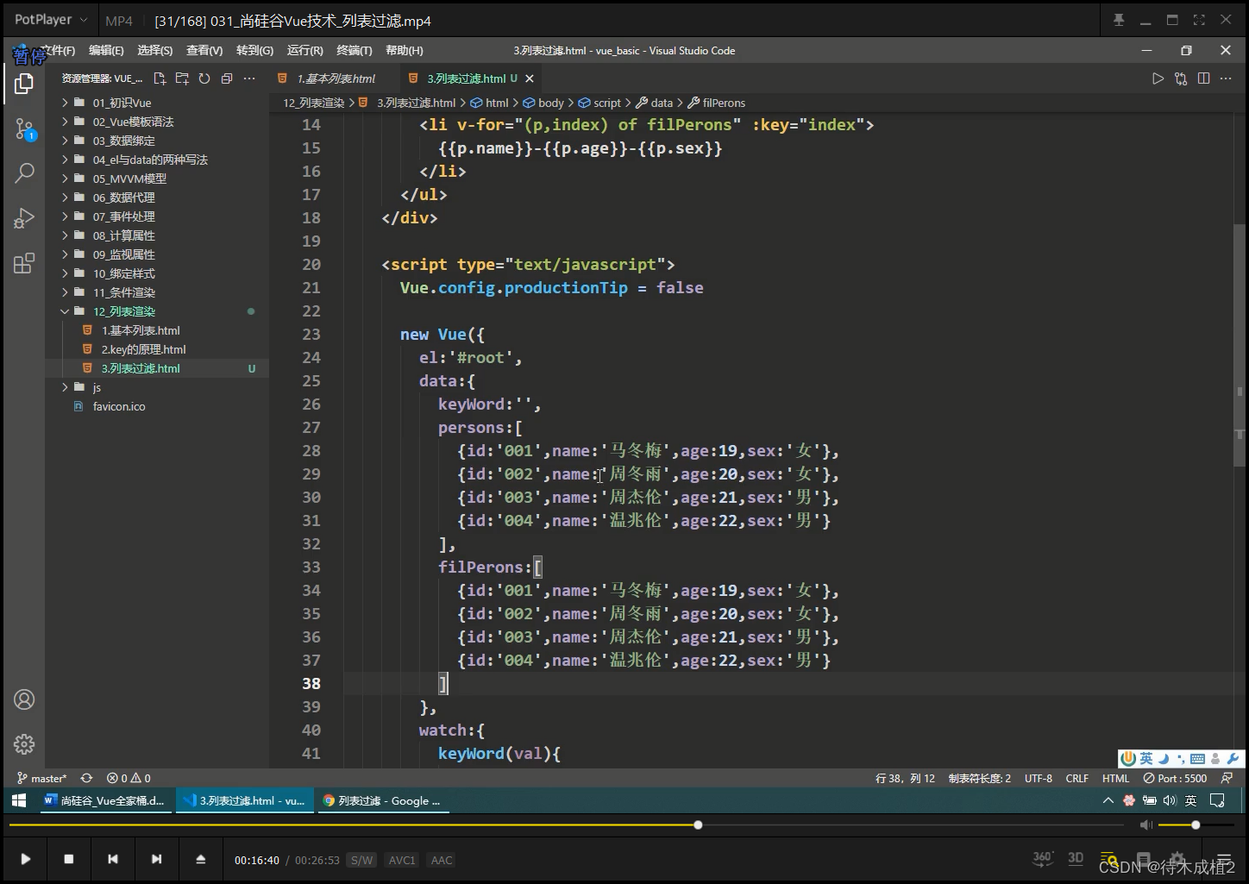Open explorer more actions ellipsis
This screenshot has width=1249, height=884.
249,78
